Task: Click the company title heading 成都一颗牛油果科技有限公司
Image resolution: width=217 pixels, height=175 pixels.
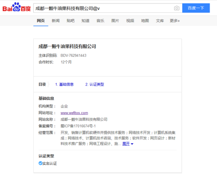Action: (67, 46)
